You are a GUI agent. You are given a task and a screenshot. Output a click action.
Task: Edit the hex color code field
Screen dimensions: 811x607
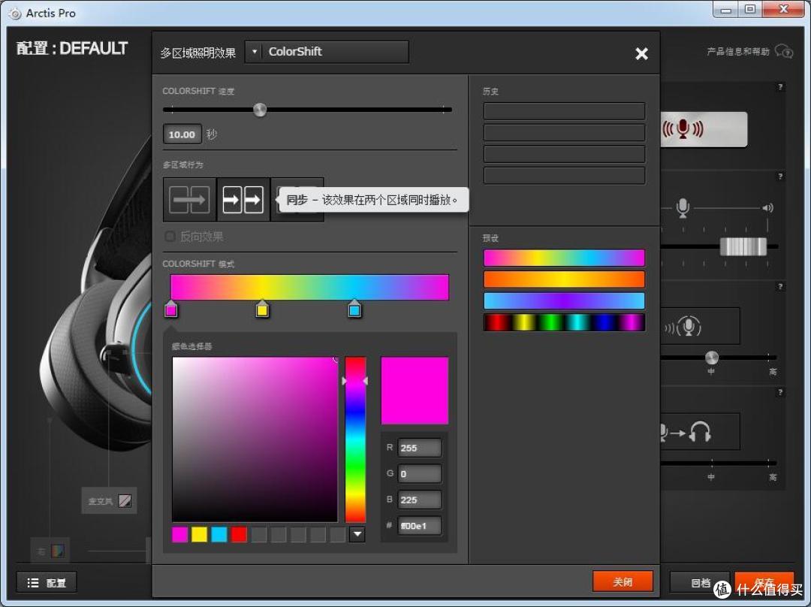(420, 526)
